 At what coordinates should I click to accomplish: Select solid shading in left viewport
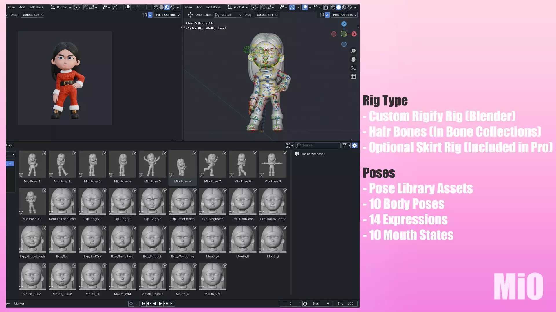point(161,7)
